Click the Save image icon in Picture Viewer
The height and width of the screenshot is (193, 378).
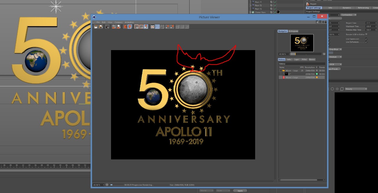[101, 27]
